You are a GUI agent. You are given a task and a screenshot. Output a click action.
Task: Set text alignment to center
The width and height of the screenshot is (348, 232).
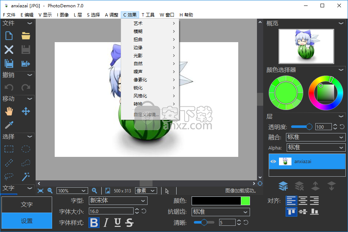pyautogui.click(x=303, y=201)
